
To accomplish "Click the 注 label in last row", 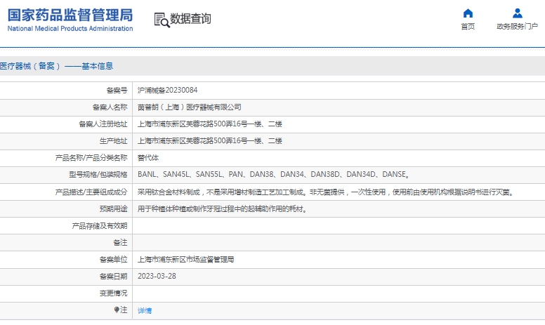I will click(x=124, y=310).
